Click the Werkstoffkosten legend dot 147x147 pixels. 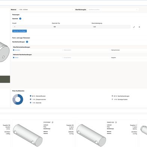[30, 96]
